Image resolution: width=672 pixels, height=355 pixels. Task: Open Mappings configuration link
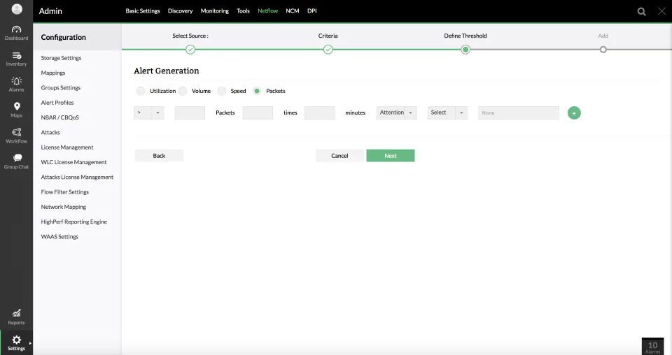[53, 73]
